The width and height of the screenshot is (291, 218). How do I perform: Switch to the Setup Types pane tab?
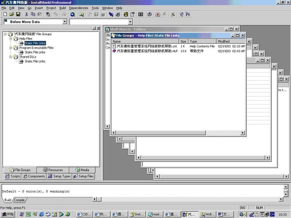pos(59,176)
